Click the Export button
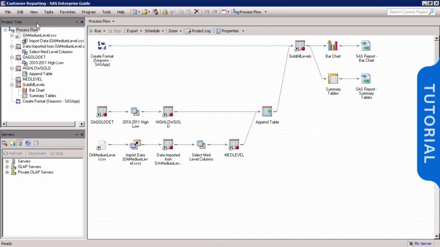This screenshot has width=440, height=247. 132,31
